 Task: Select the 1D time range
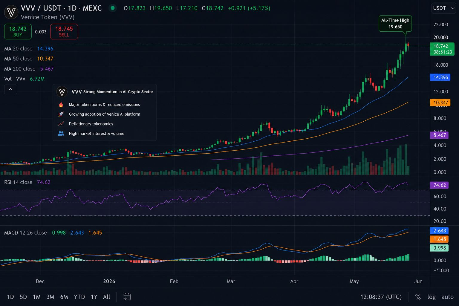tap(10, 297)
